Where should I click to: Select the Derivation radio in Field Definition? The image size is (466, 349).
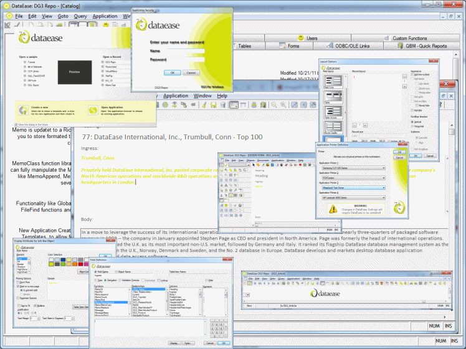105,280
